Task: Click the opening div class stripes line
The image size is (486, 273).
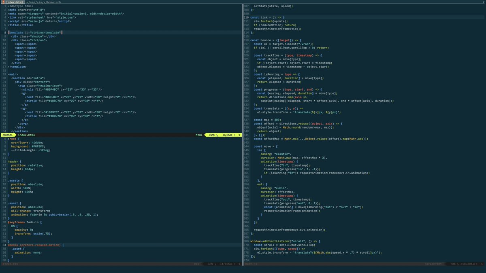Action: coord(29,40)
